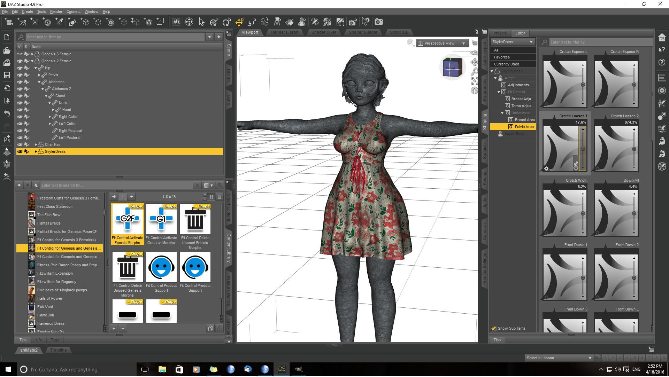This screenshot has width=669, height=377.
Task: Select the Scale tool icon
Action: [x=252, y=22]
